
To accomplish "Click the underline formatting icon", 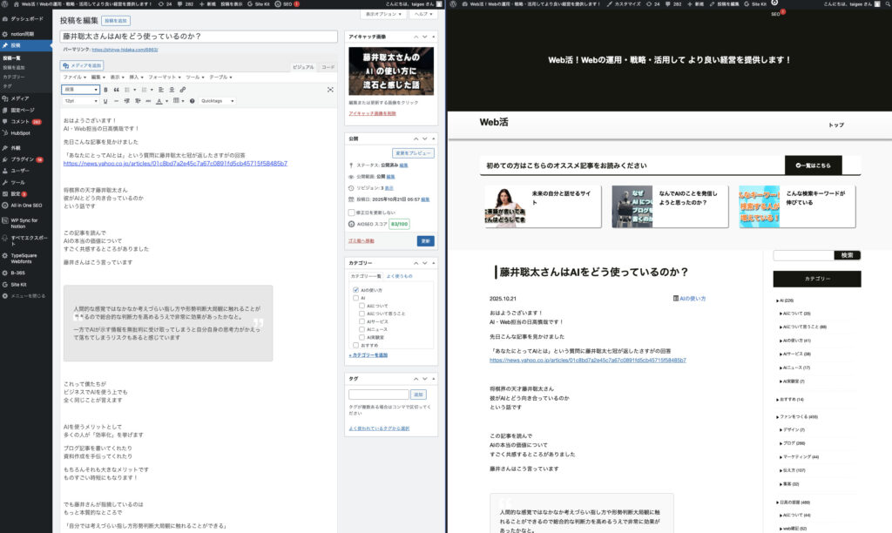I will click(105, 101).
